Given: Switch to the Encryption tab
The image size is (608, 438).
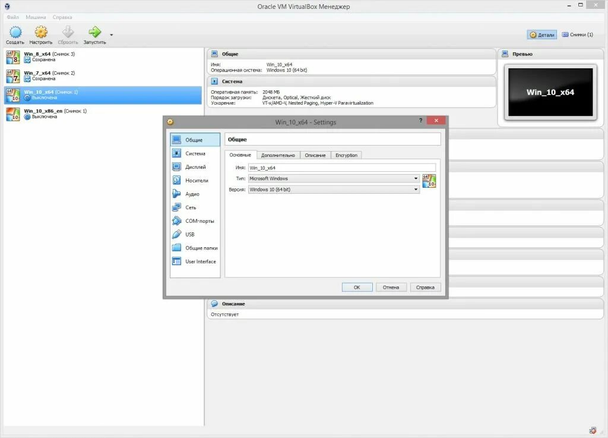Looking at the screenshot, I should (346, 155).
